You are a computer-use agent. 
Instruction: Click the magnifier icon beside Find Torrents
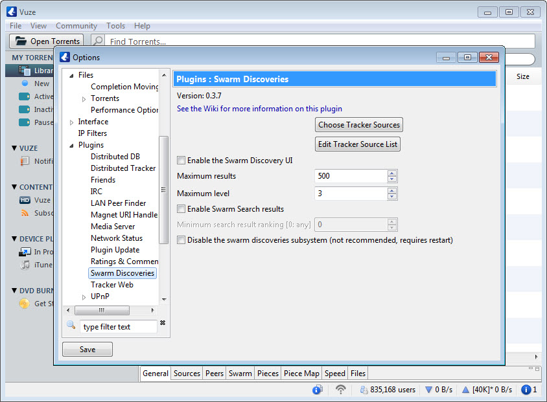click(x=99, y=41)
